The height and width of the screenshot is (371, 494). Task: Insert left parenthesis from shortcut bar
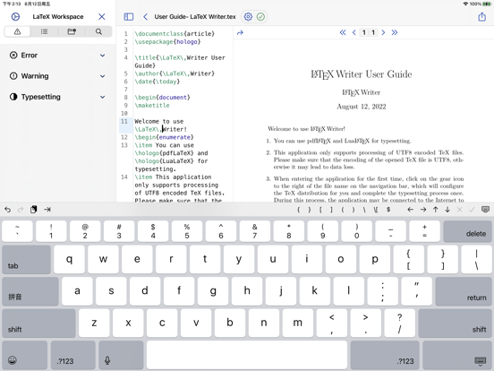[x=343, y=210]
